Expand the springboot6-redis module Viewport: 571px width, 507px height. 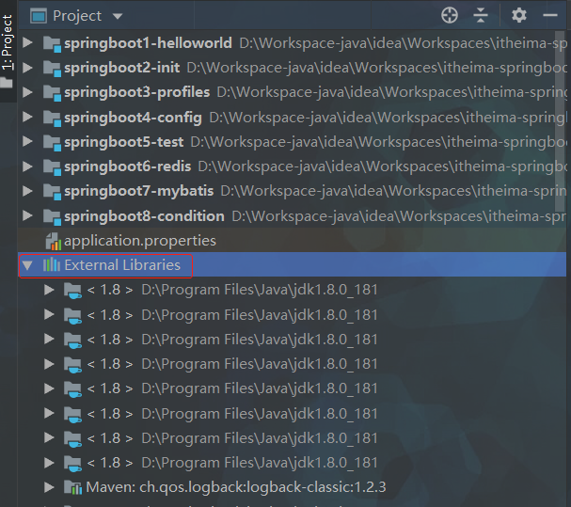27,166
